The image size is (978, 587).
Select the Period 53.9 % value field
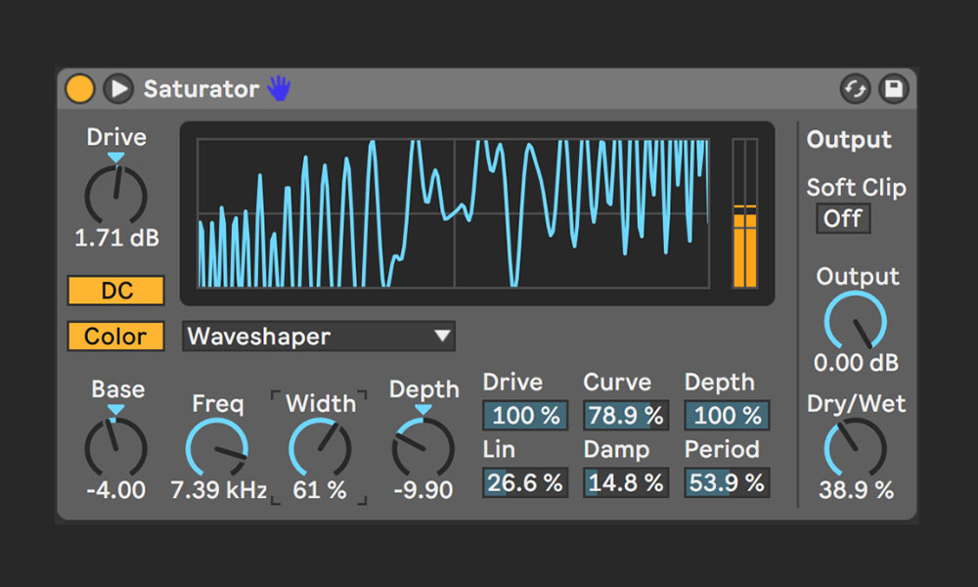click(727, 482)
